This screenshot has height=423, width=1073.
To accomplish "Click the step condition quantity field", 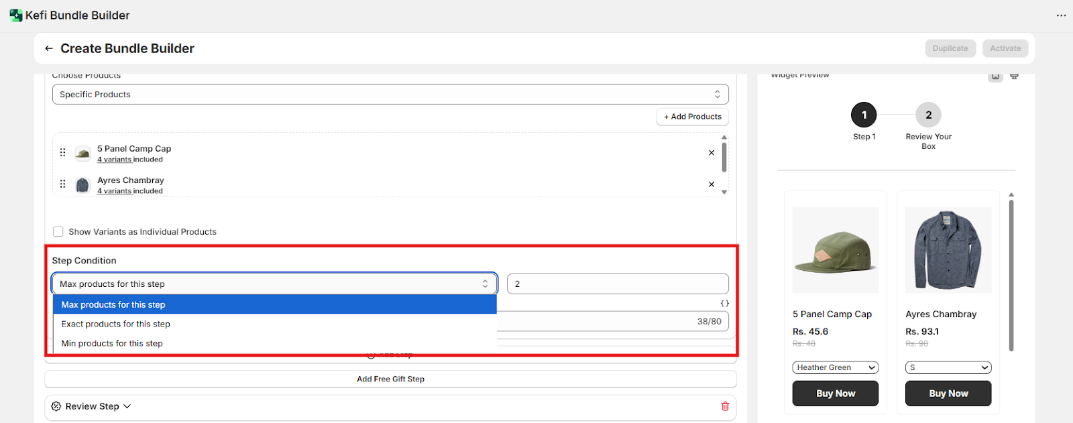I will click(617, 284).
